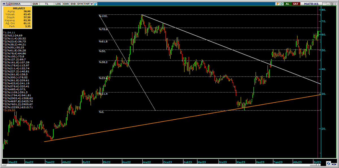The image size is (339, 168).
Task: Click the %100, Fibonacci level label
Action: [x=103, y=16]
